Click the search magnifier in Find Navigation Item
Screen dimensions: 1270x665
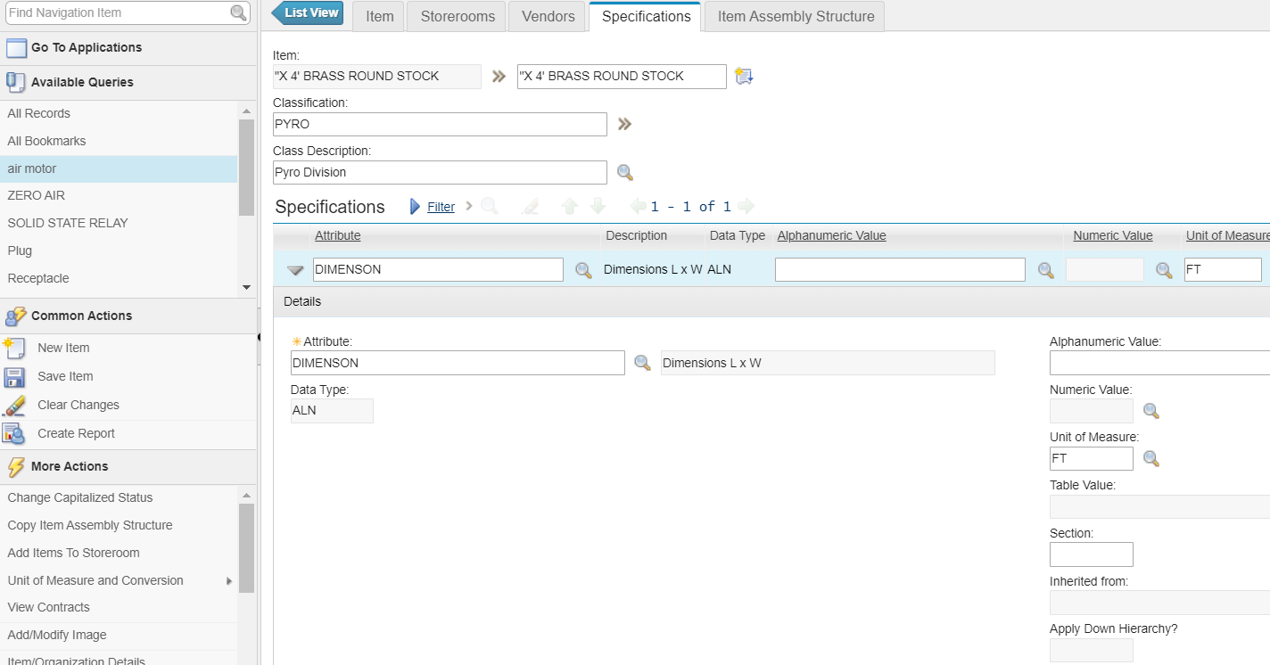(x=238, y=12)
